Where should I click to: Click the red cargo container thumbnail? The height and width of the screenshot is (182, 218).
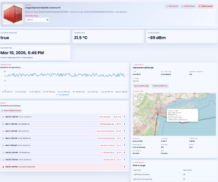(x=13, y=14)
